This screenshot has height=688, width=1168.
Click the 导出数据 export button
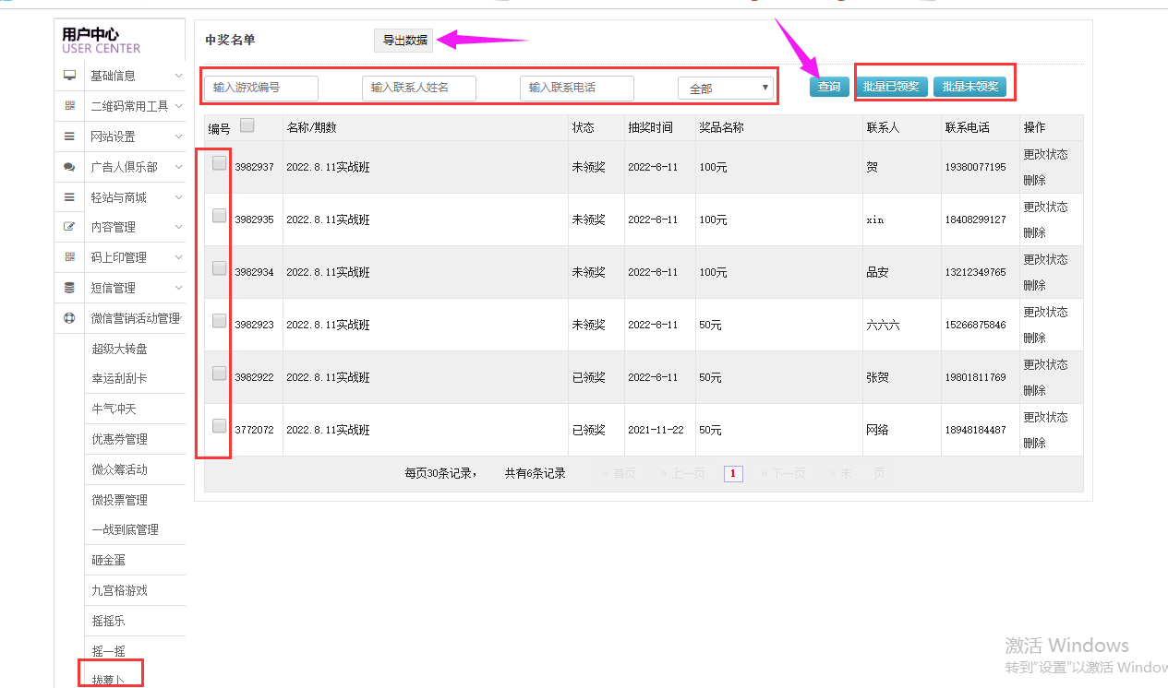404,40
